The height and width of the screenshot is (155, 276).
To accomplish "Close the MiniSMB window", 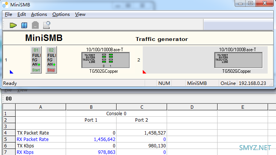I will [265, 3].
